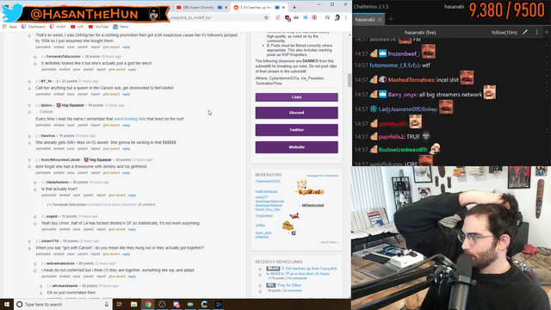The width and height of the screenshot is (551, 310).
Task: Upvote widowmakerbois's comment
Action: [35, 264]
